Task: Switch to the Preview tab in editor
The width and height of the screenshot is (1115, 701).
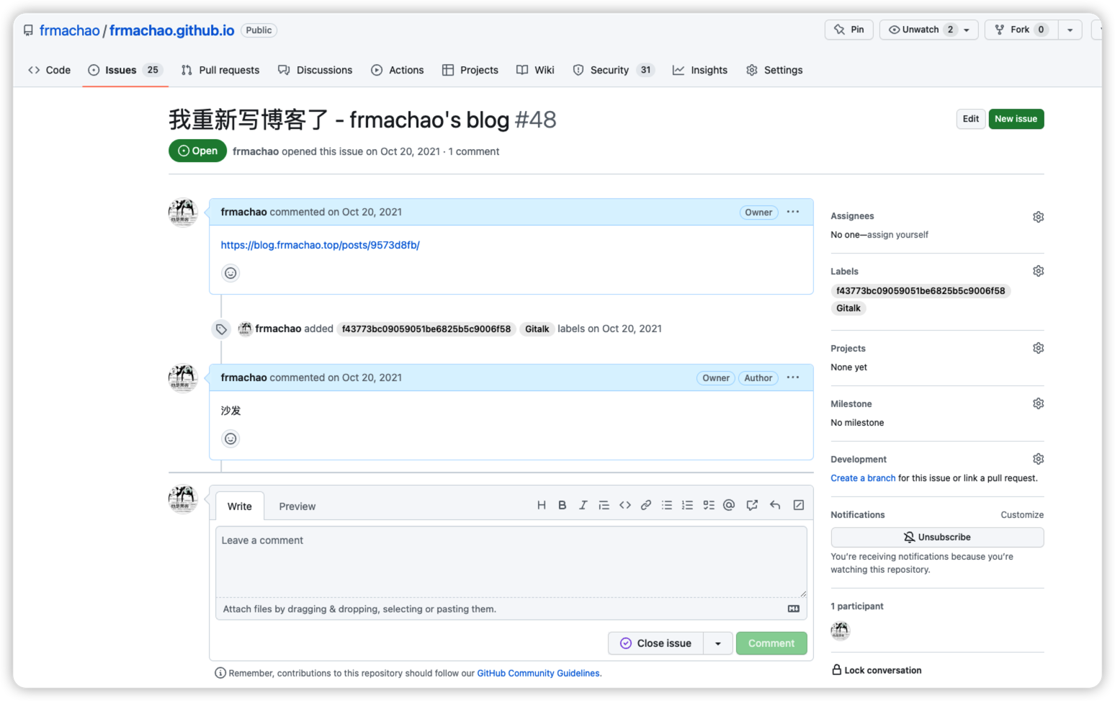Action: [x=297, y=506]
